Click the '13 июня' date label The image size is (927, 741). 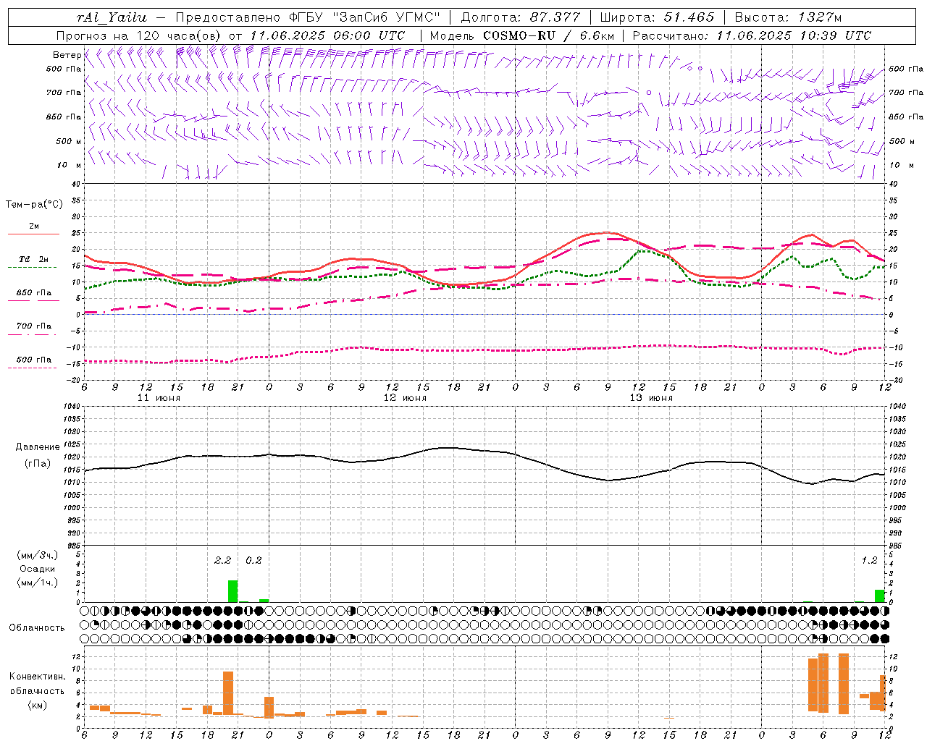tap(650, 397)
